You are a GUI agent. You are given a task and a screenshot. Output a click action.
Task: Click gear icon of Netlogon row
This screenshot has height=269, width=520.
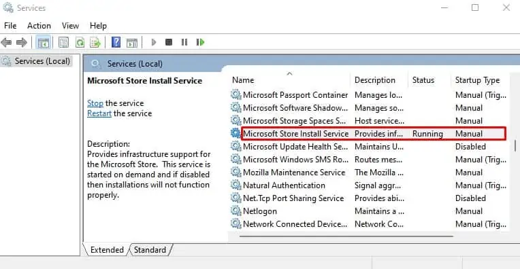(x=235, y=211)
